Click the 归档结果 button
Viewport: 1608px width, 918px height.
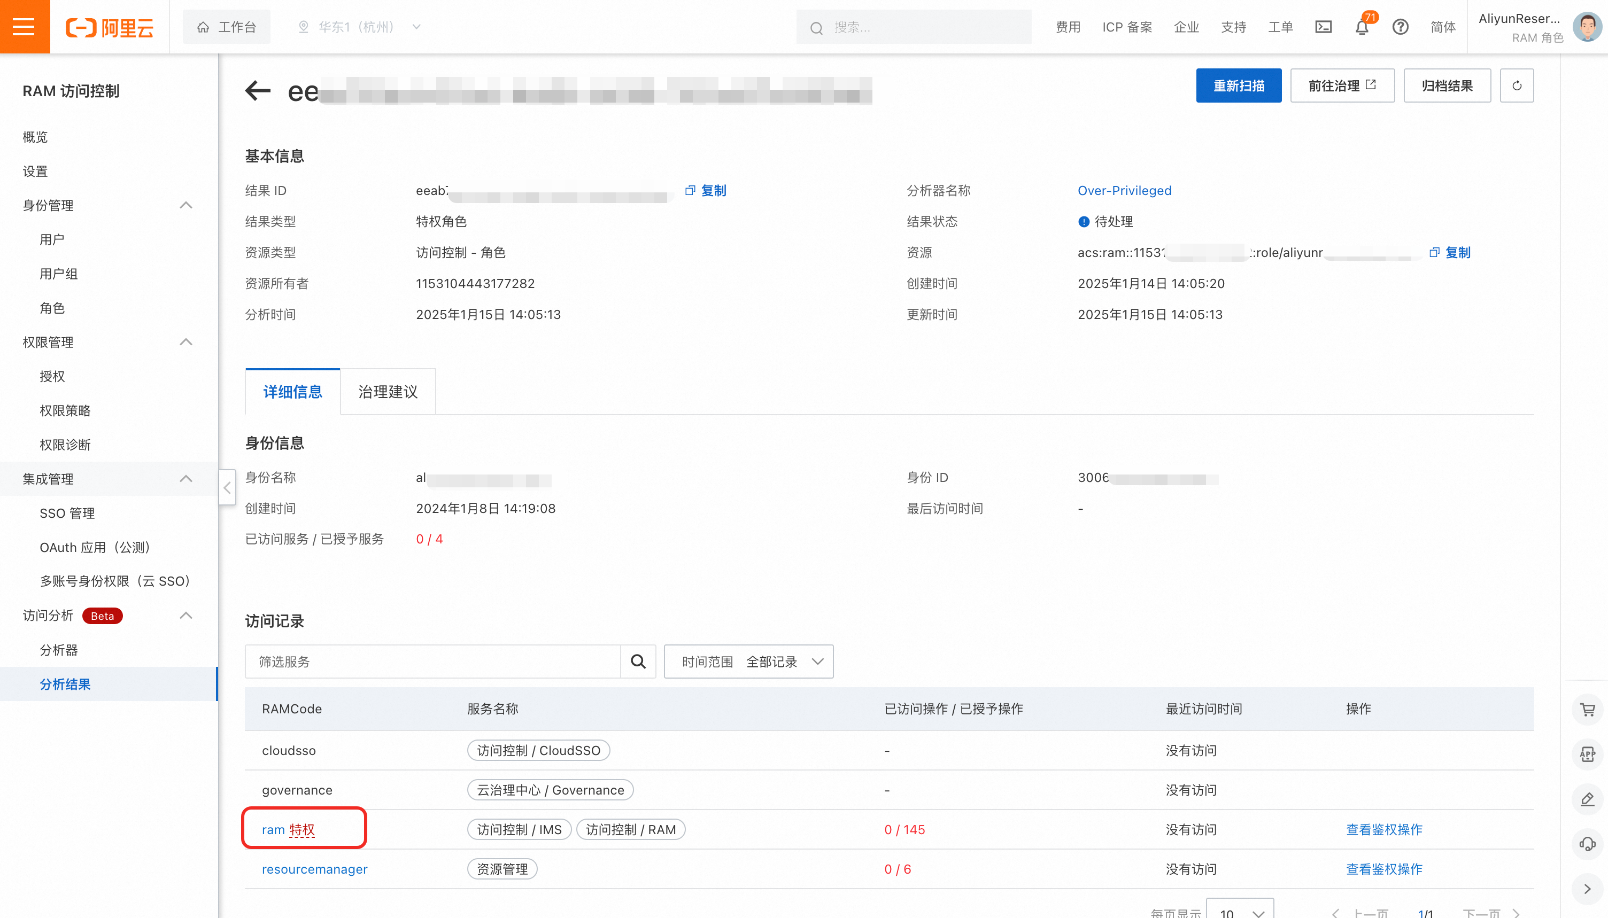1447,85
